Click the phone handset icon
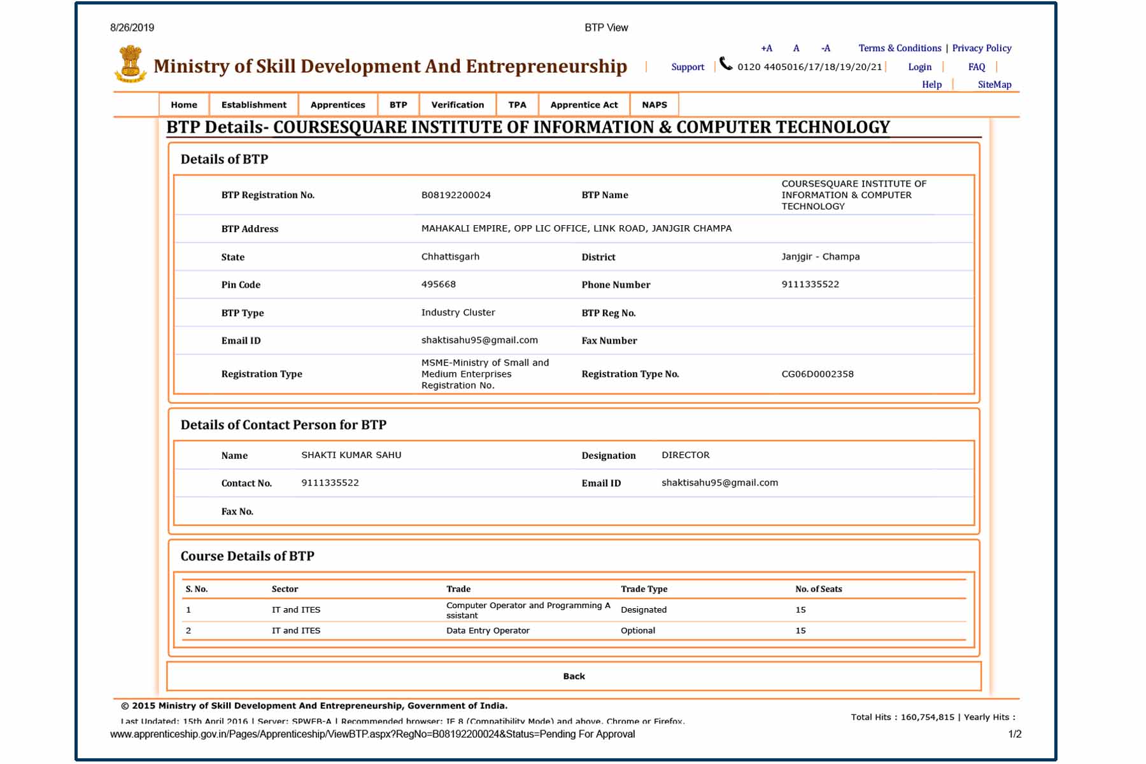This screenshot has height=764, width=1146. (726, 64)
